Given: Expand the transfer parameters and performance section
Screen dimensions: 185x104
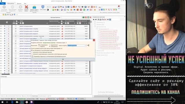Looking at the screenshot, I should [x=32, y=57].
